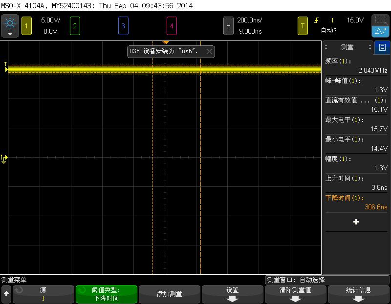Click the trigger level T marker on left edge
The image size is (391, 304).
6,67
